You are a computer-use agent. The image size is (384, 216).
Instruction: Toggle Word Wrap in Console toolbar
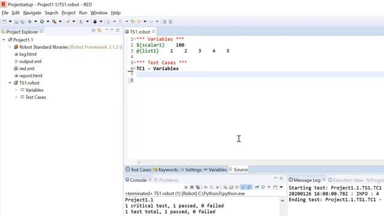click(237, 187)
